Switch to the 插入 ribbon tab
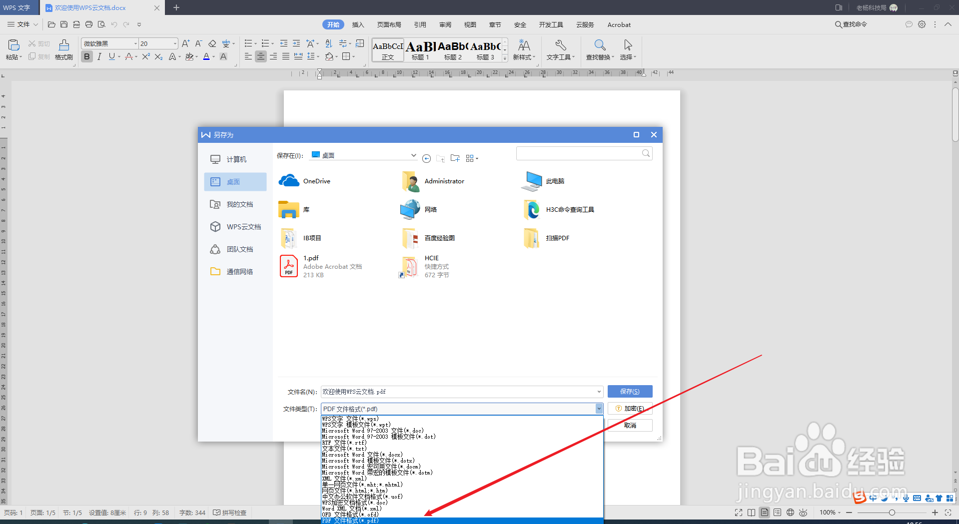The image size is (959, 524). click(x=358, y=24)
